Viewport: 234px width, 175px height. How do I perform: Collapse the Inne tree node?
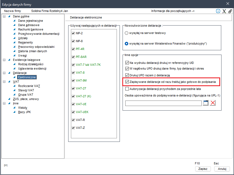[x=4, y=103]
